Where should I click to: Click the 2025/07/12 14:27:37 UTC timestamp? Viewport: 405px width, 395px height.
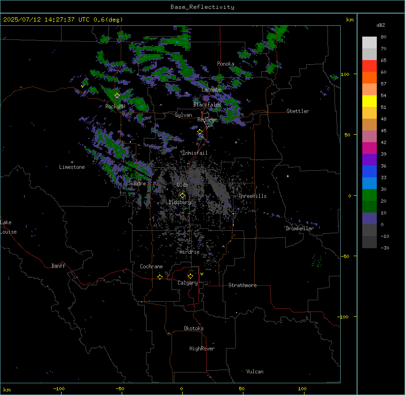coord(46,20)
